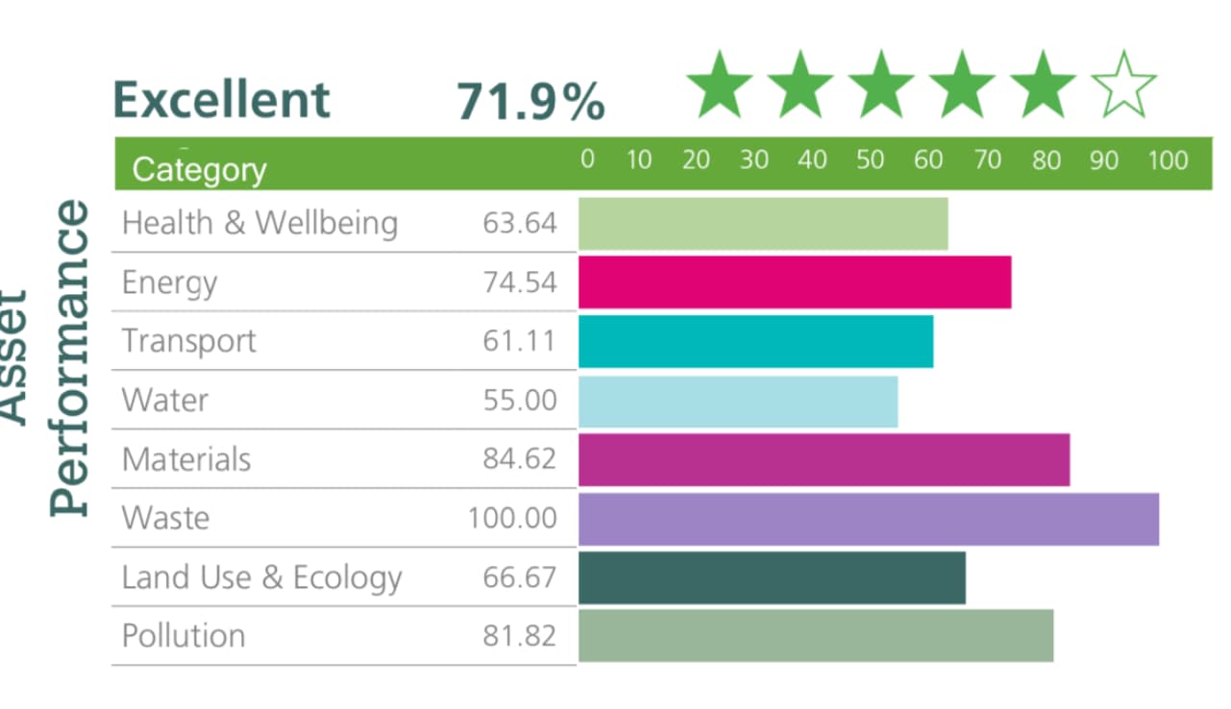Viewport: 1231px width, 709px height.
Task: Click the Excellent rating heading
Action: pos(221,100)
